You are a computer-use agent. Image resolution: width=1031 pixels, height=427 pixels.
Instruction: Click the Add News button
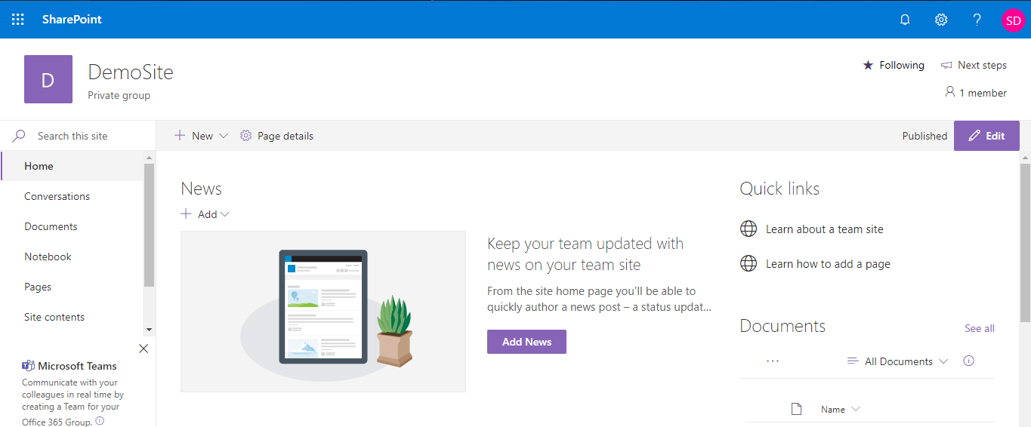pos(526,342)
